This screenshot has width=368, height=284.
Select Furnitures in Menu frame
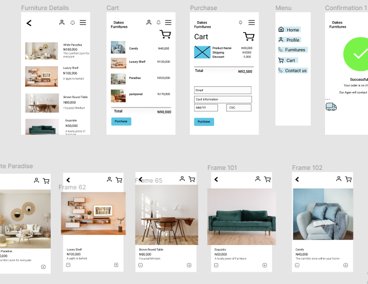[x=293, y=50]
